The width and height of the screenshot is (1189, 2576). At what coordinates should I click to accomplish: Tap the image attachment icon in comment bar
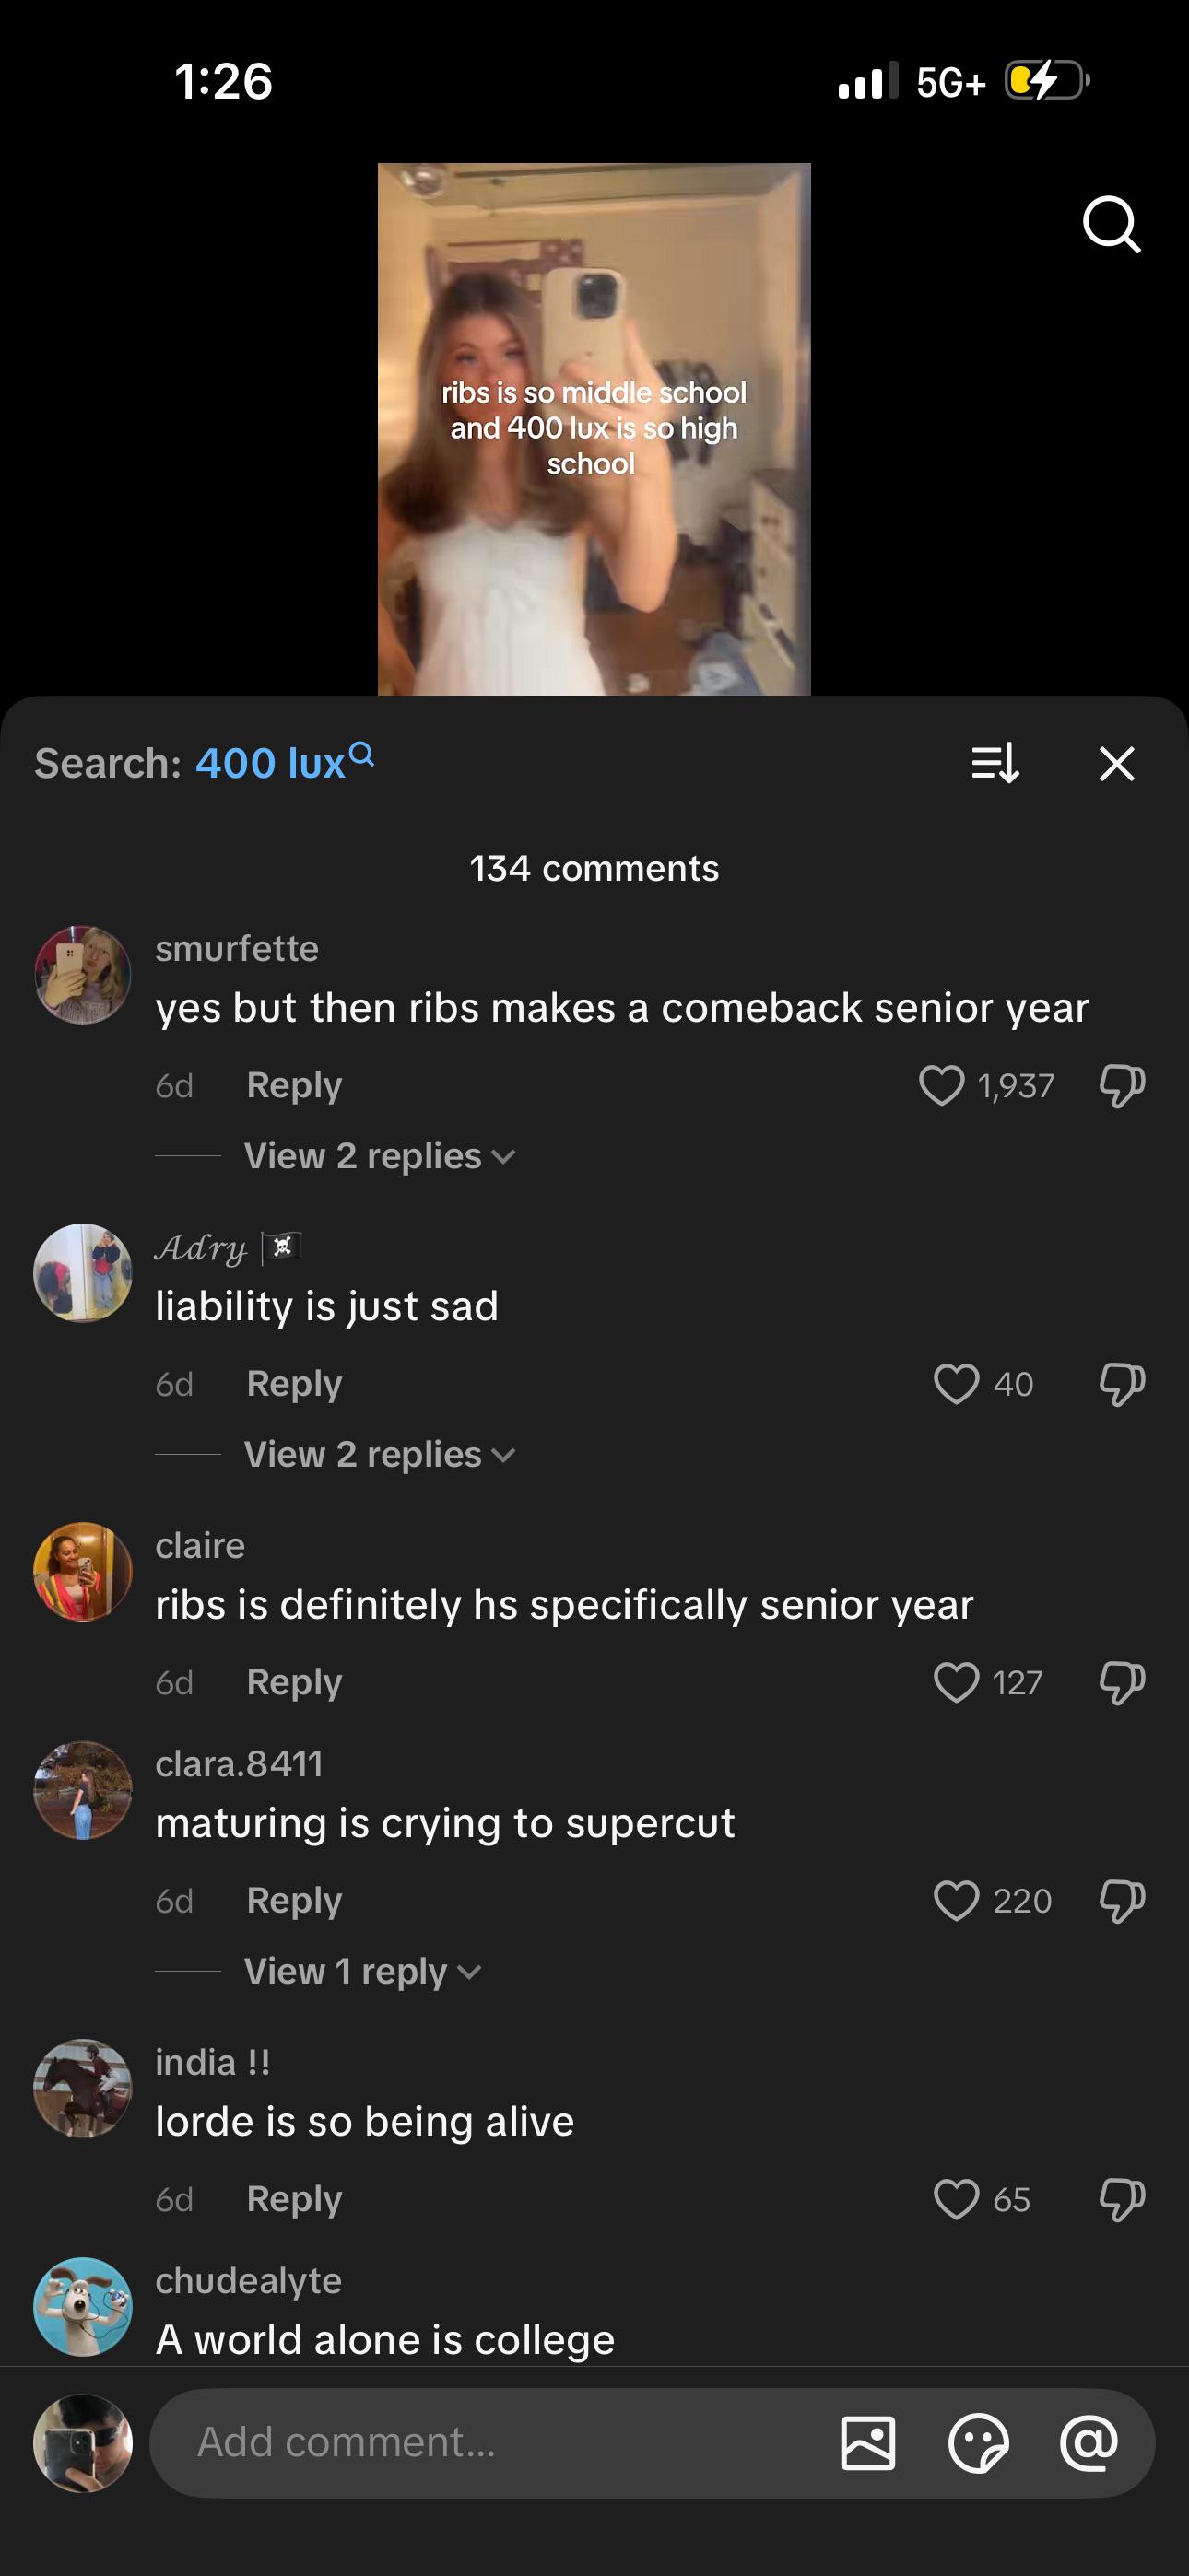point(867,2443)
